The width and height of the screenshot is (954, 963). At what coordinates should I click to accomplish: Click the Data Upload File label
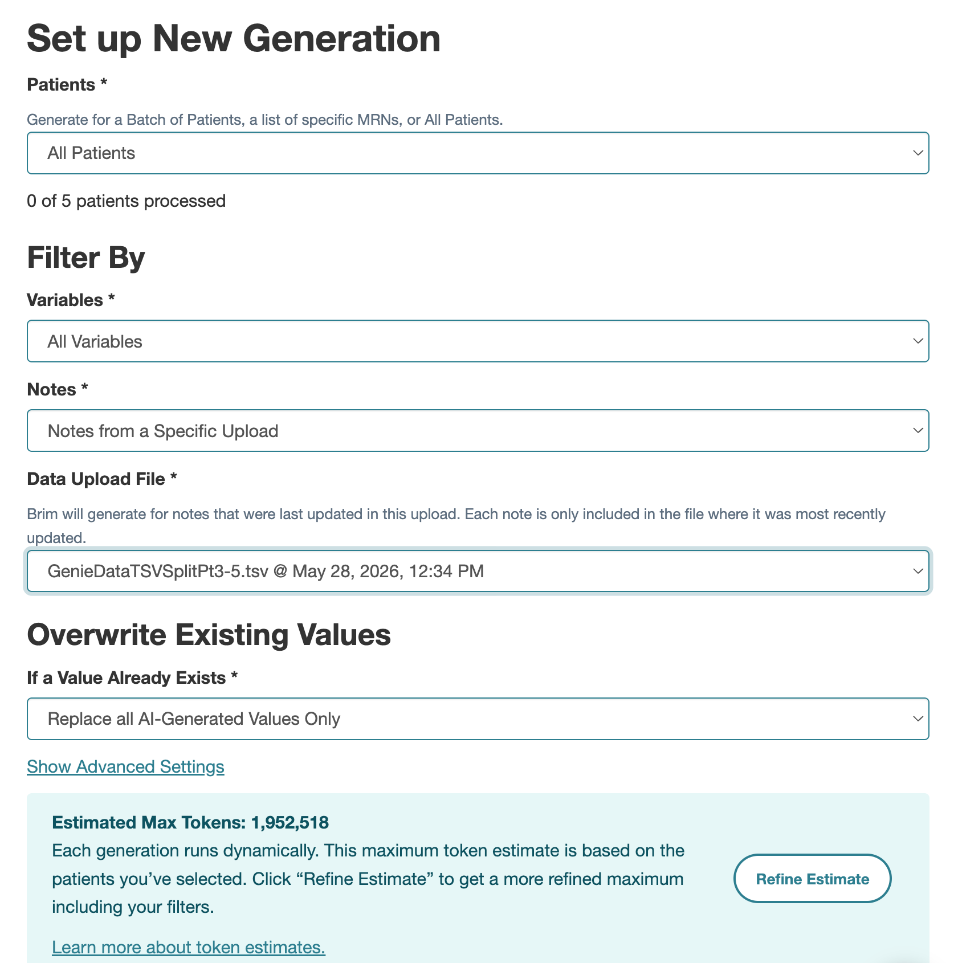click(102, 479)
